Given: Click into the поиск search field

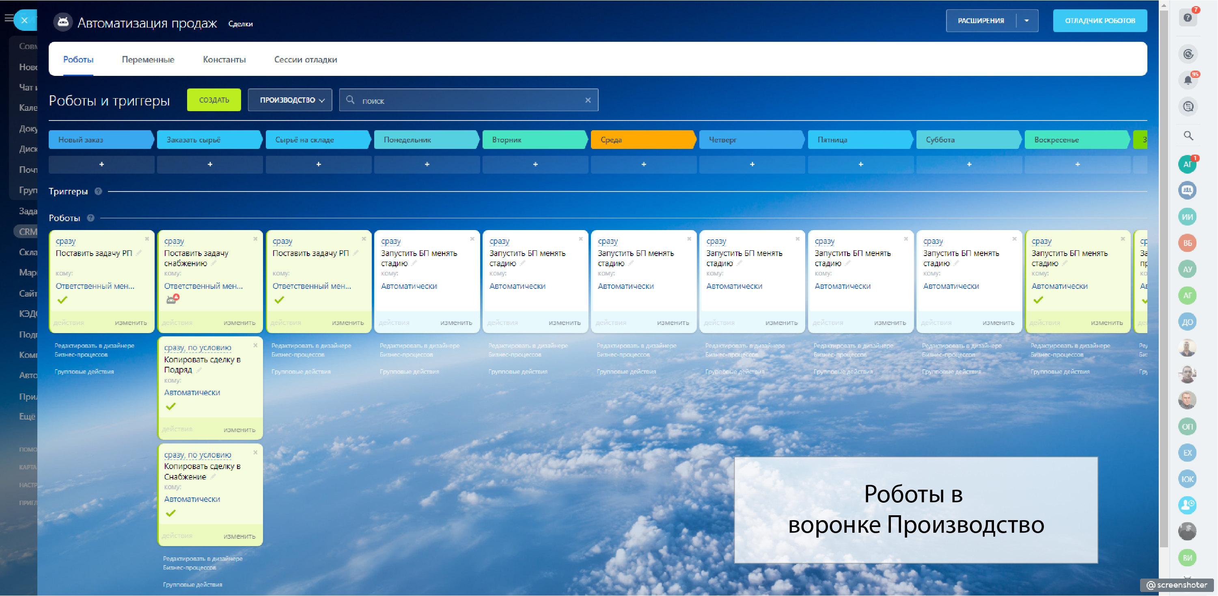Looking at the screenshot, I should click(468, 101).
